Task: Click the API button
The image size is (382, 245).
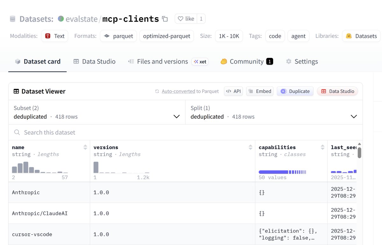Action: (233, 91)
